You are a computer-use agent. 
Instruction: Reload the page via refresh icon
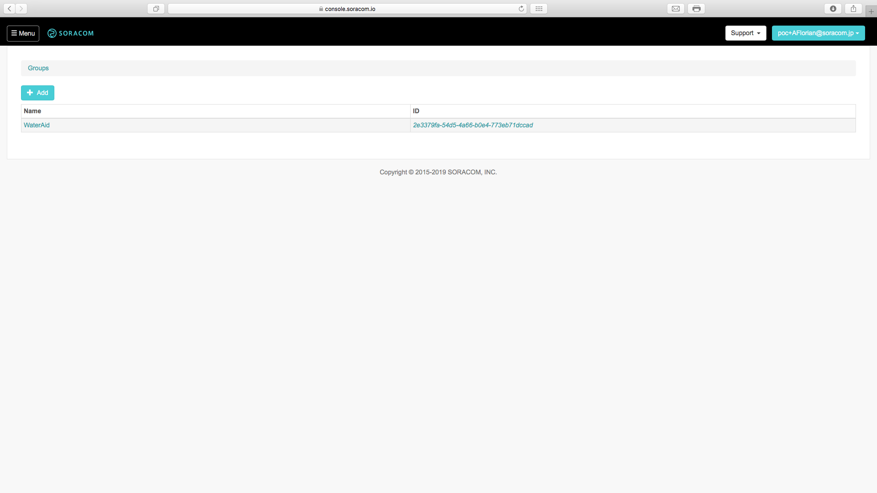click(x=521, y=9)
